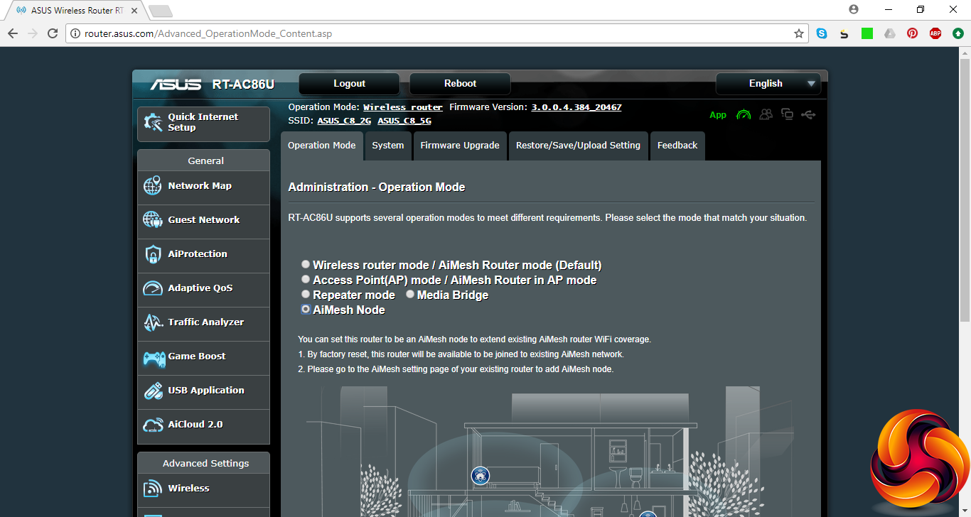
Task: Open the Chrome profile icon
Action: coord(854,9)
